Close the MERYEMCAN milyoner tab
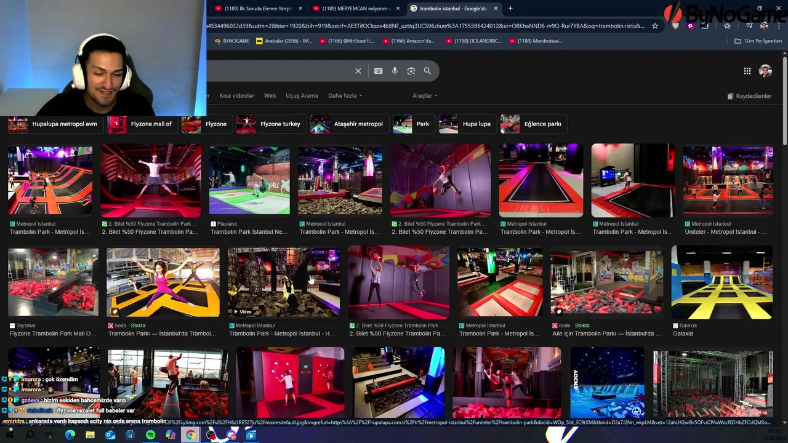 tap(398, 9)
